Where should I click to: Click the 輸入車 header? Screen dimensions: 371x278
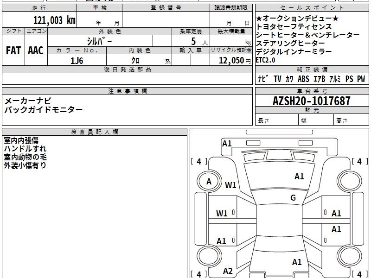(191, 51)
